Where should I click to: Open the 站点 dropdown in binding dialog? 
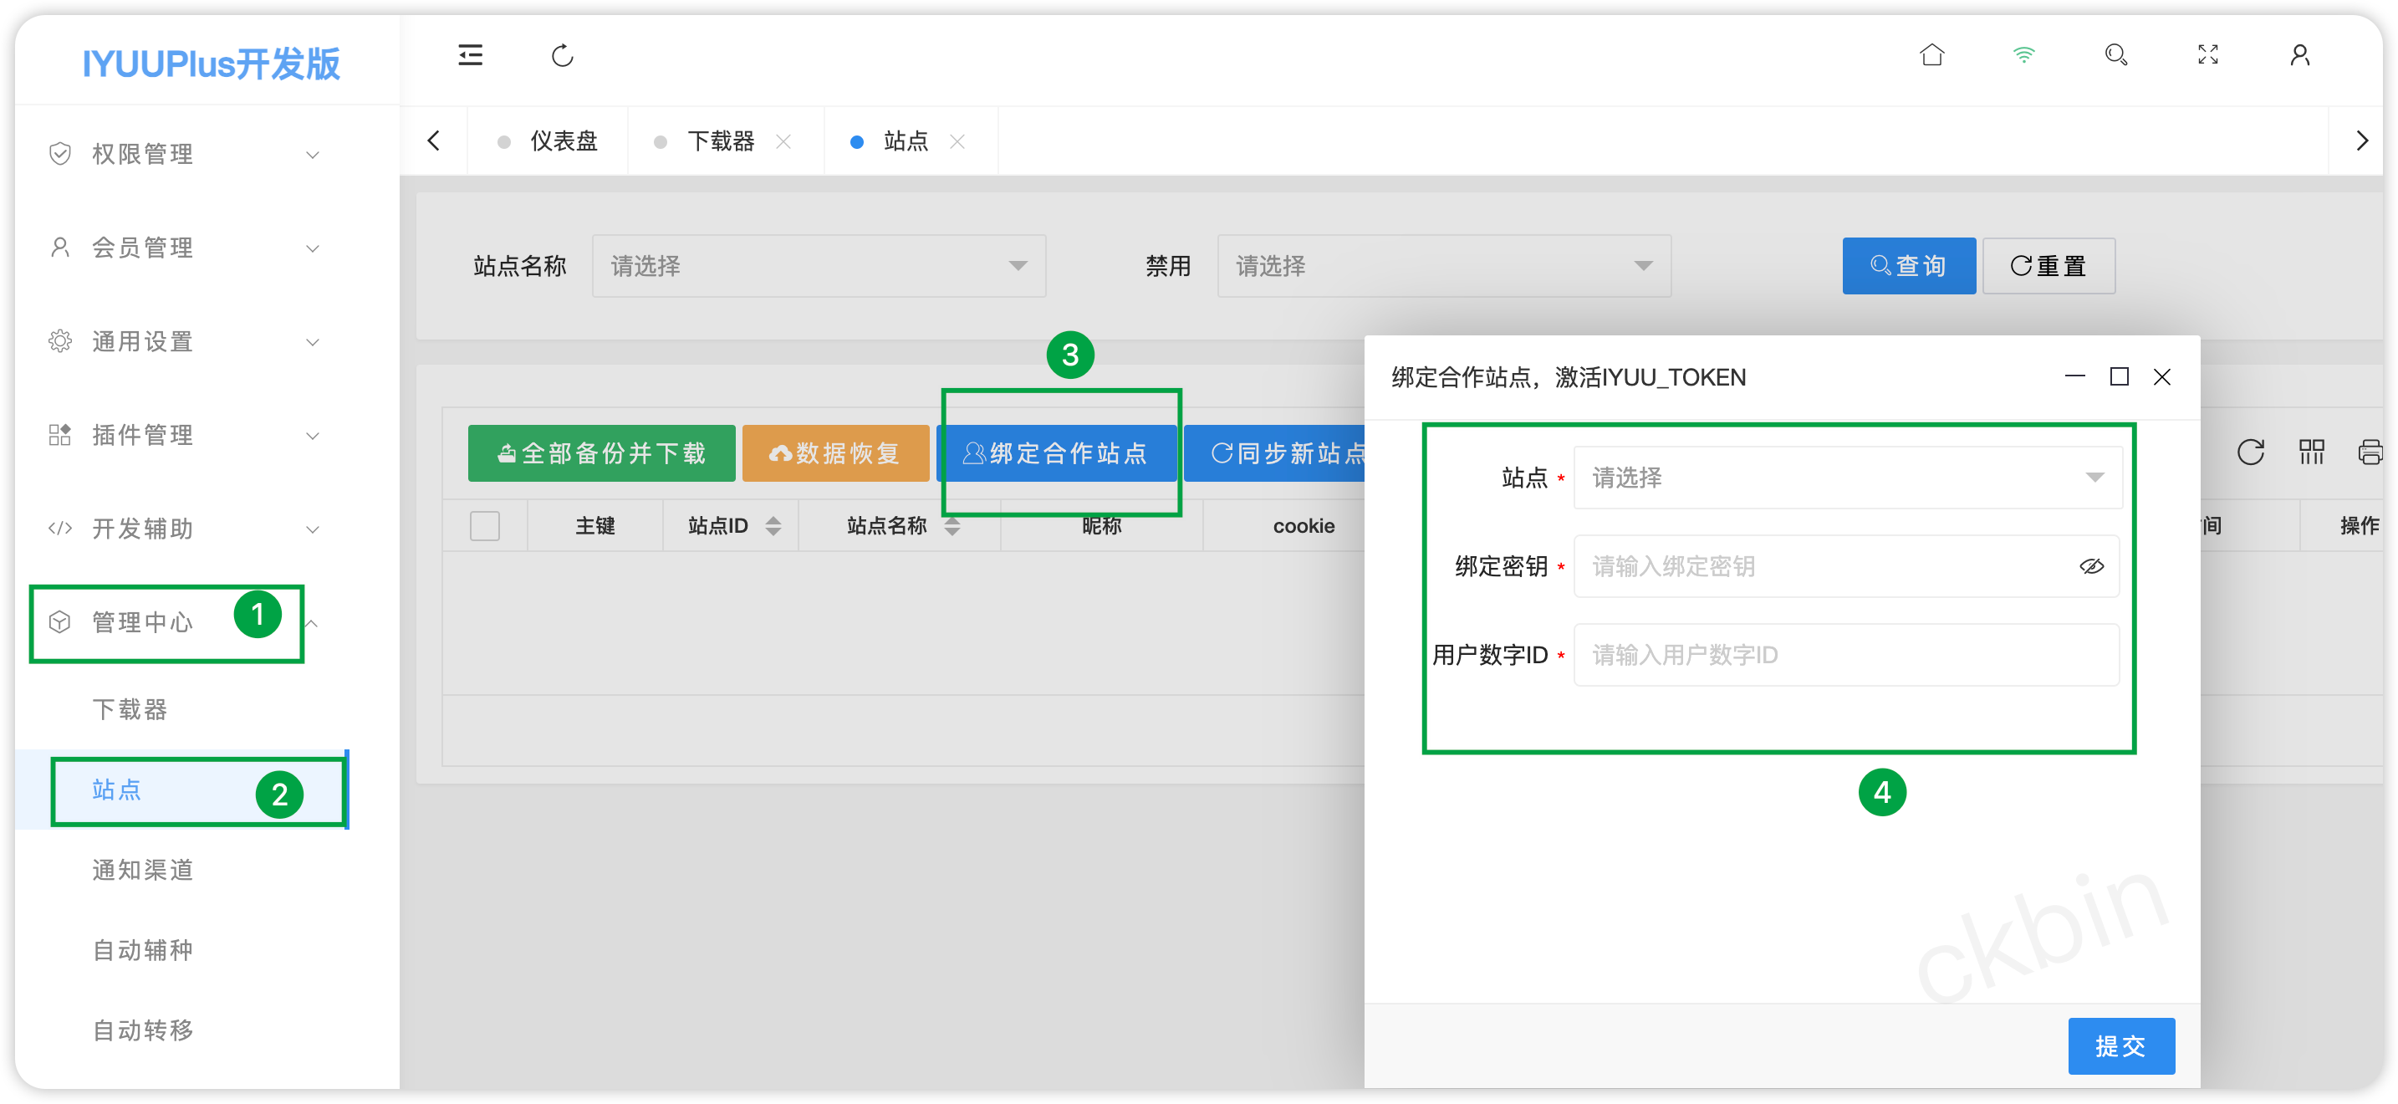click(x=1847, y=478)
